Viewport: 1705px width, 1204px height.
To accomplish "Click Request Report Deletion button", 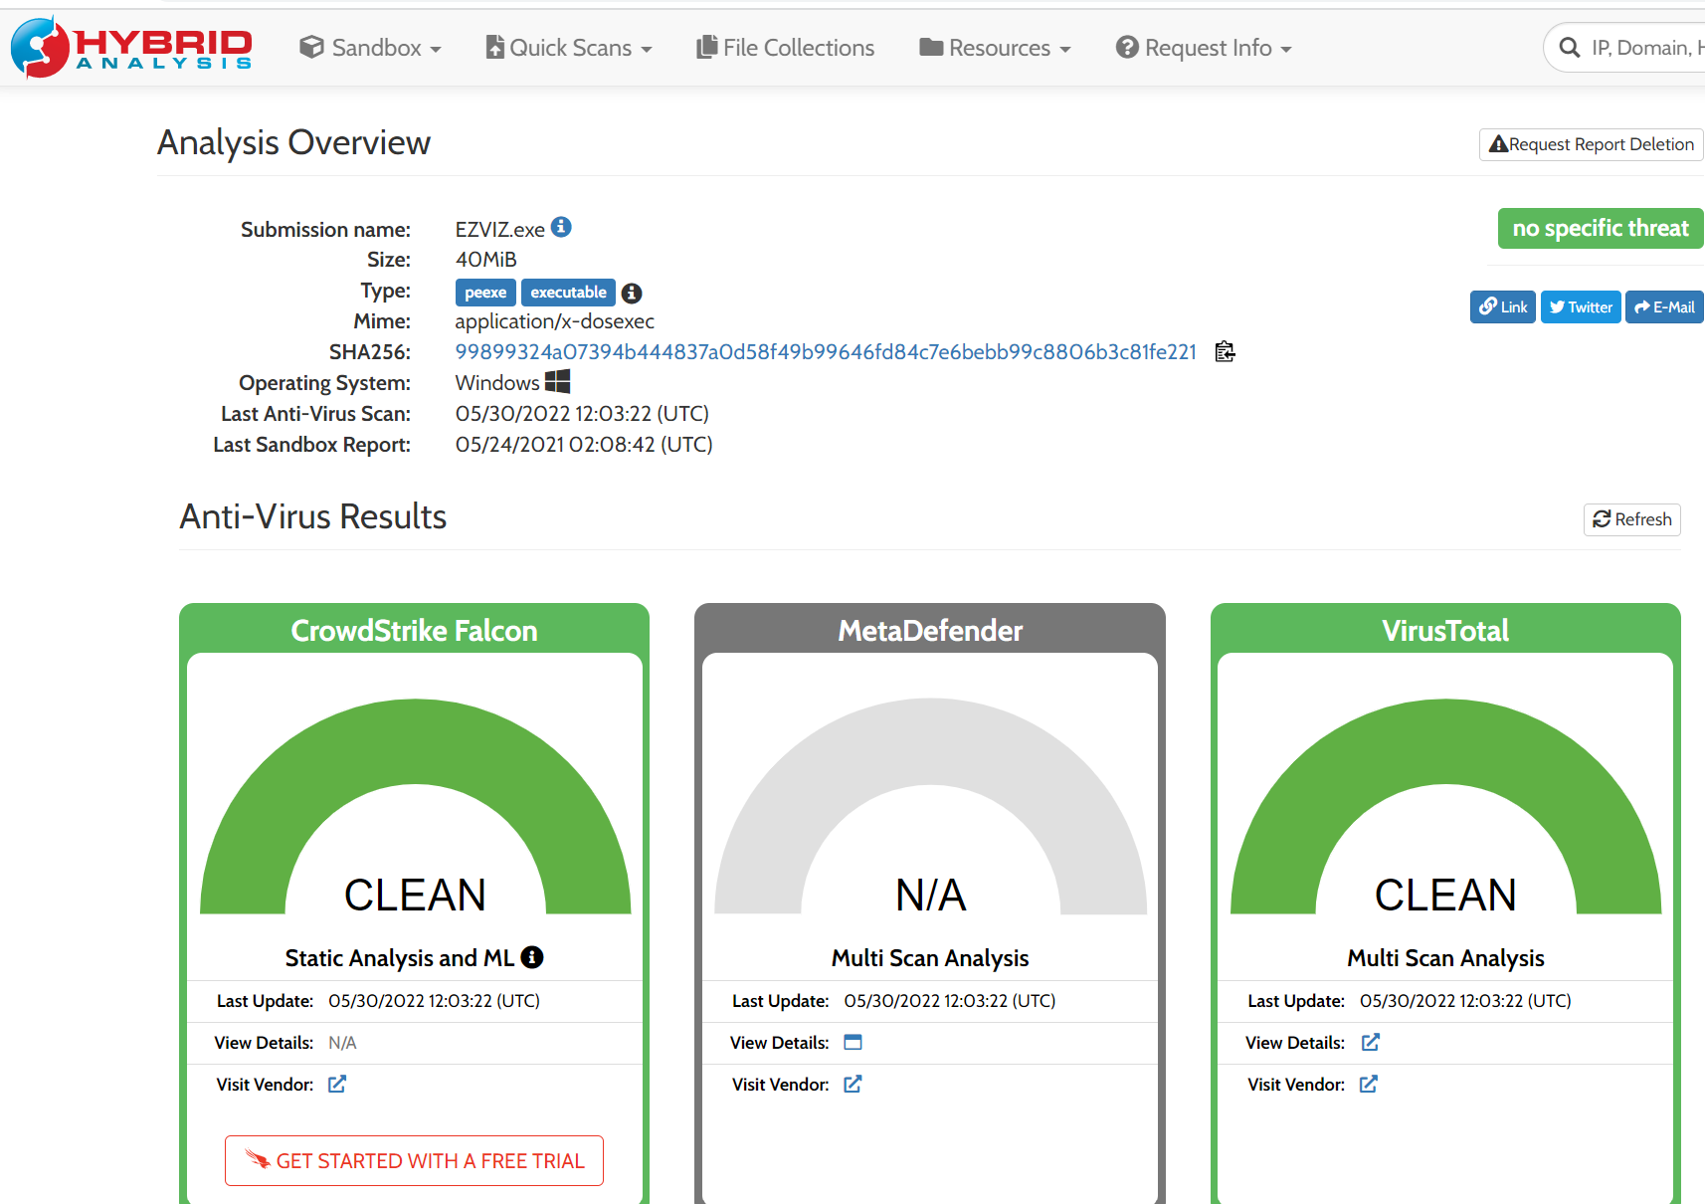I will [x=1592, y=144].
